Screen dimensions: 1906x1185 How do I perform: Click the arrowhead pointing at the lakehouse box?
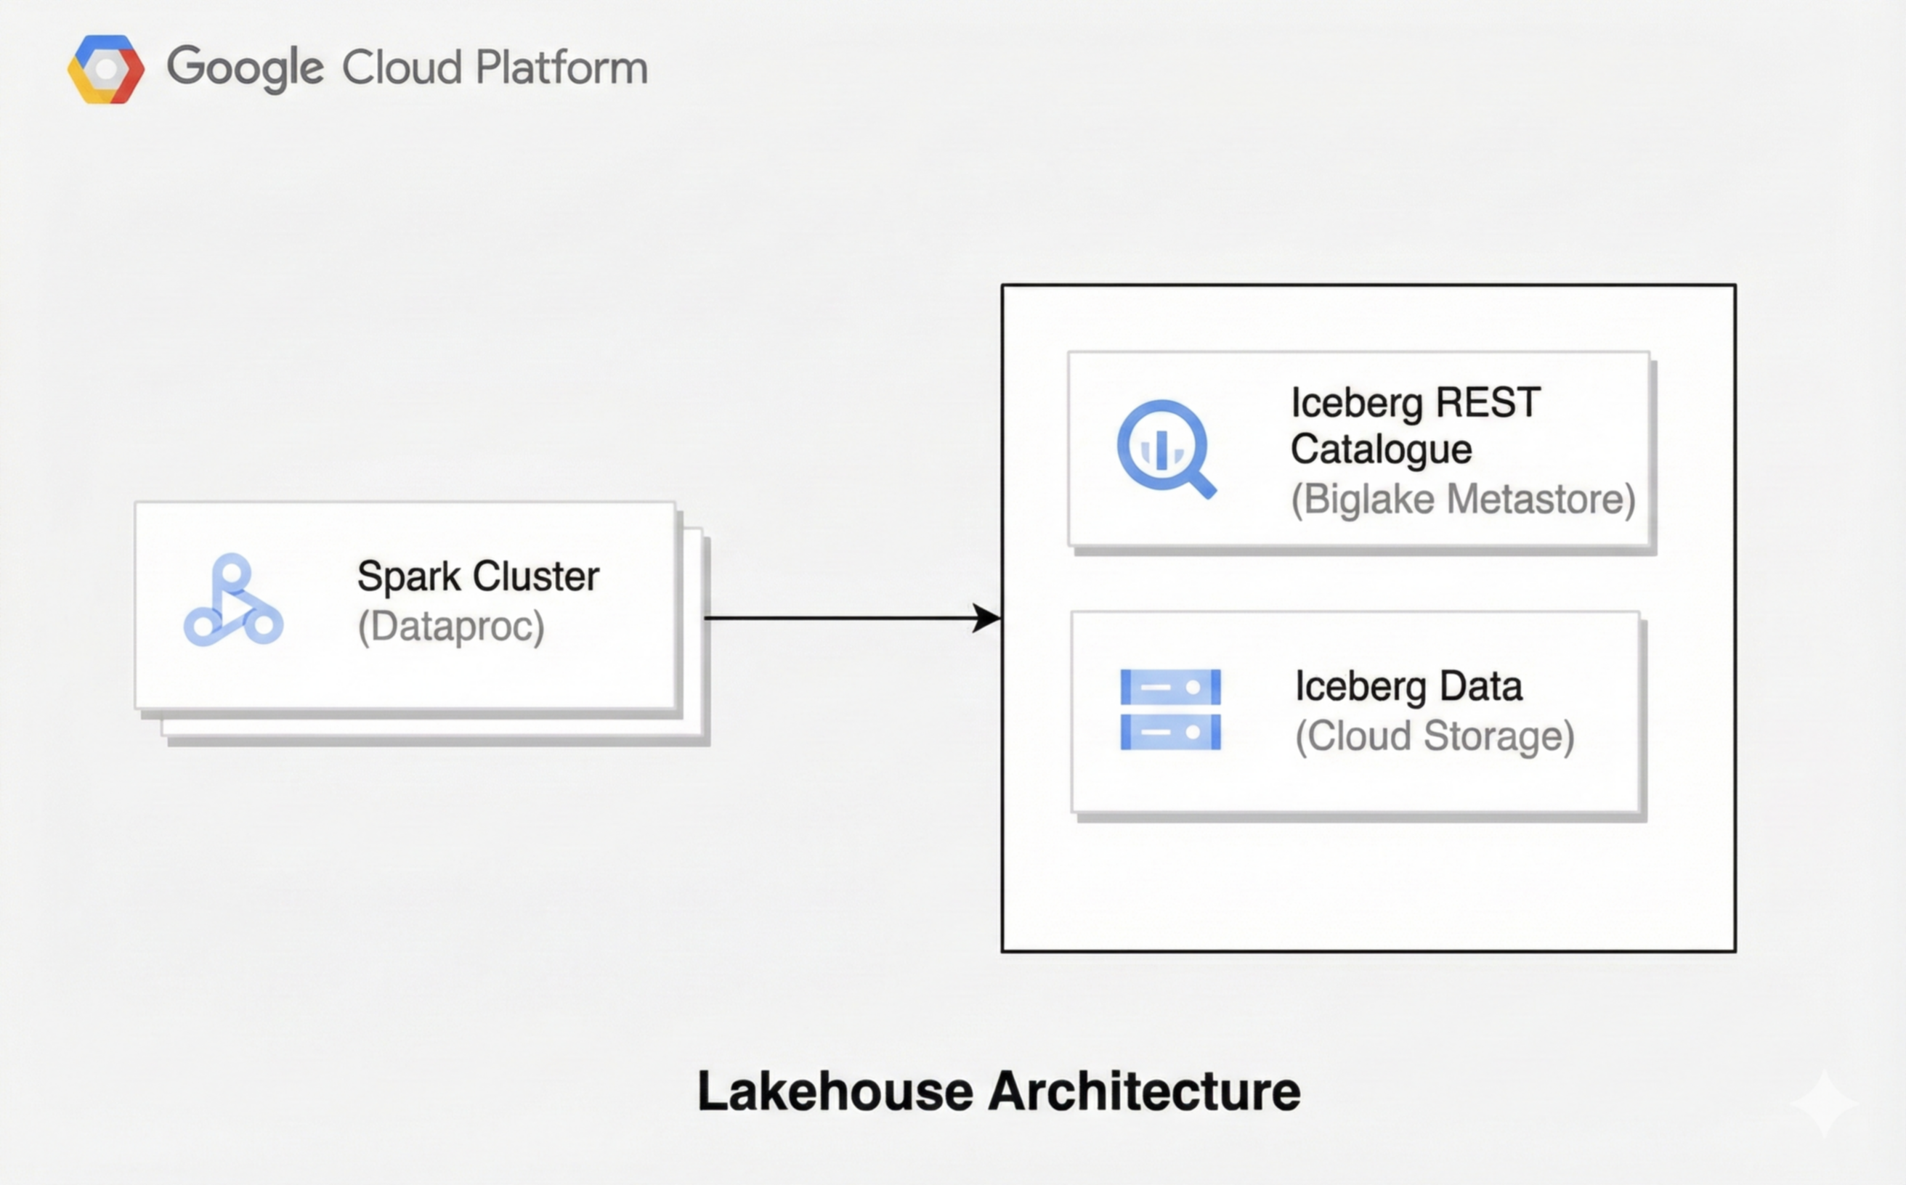click(987, 618)
